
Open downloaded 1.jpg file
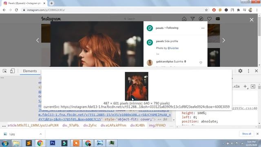[12, 134]
